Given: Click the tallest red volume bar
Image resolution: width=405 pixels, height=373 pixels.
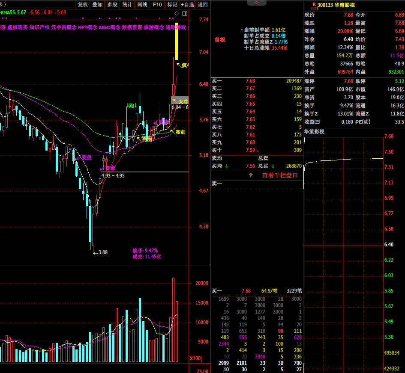Looking at the screenshot, I should coord(173,320).
